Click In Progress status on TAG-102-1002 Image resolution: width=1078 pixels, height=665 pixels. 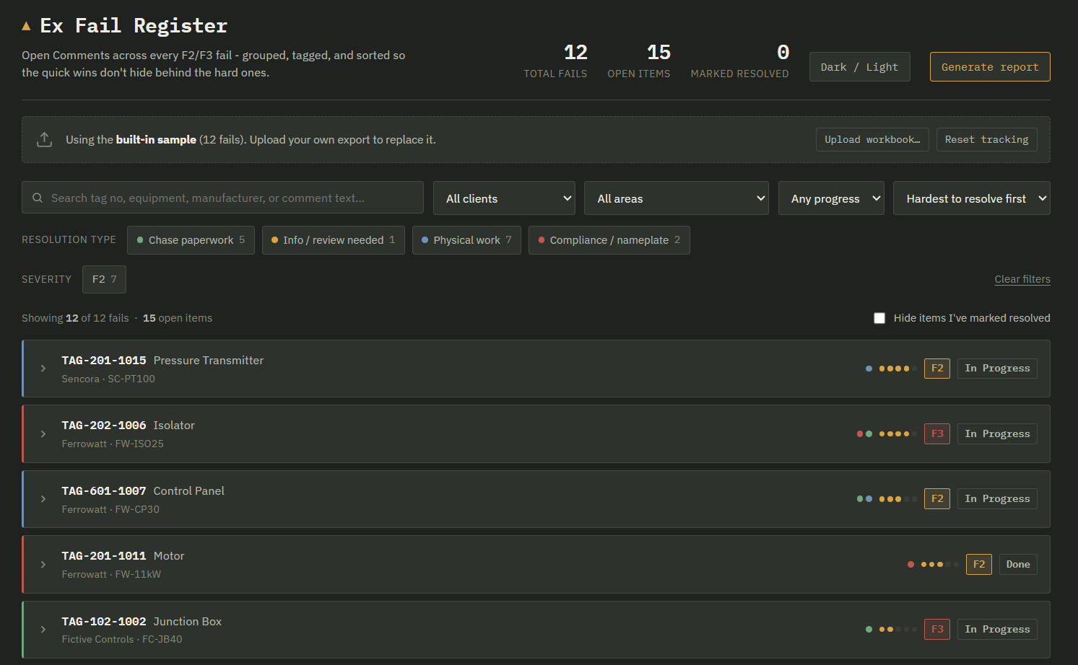point(997,630)
